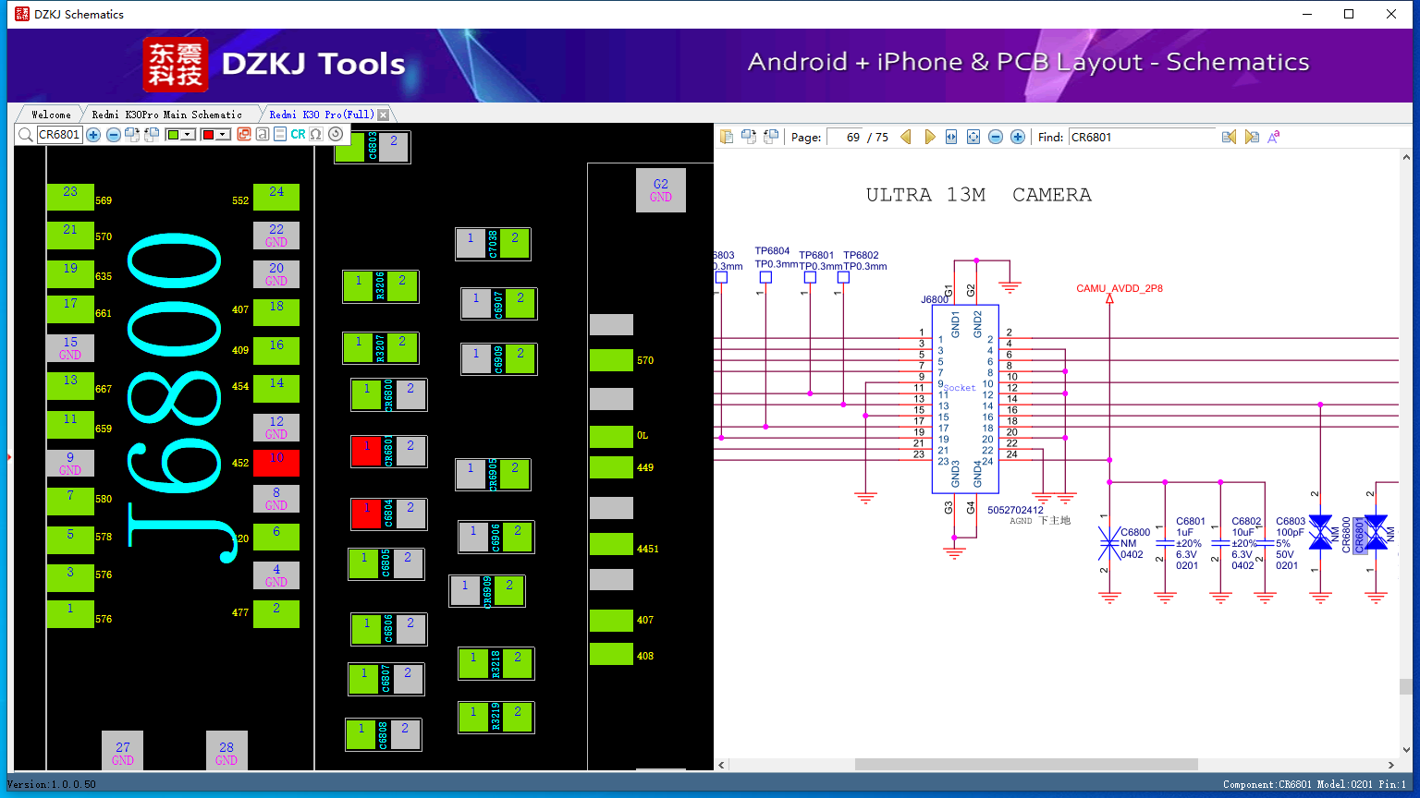Screen dimensions: 1420x798
Task: Click the schematic horizontal scrollbar thumb
Action: (x=1026, y=765)
